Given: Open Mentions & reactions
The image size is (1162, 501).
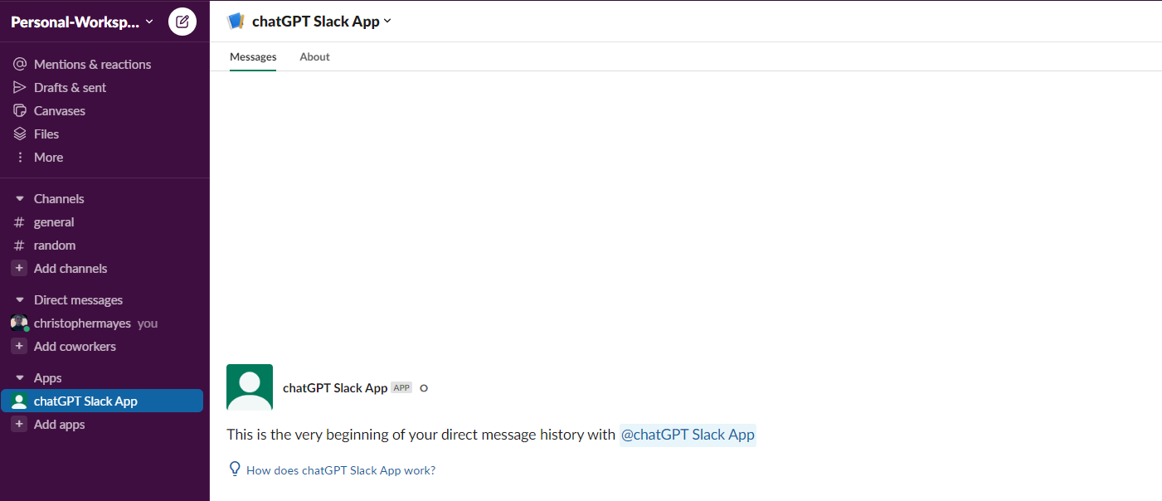Looking at the screenshot, I should click(92, 65).
